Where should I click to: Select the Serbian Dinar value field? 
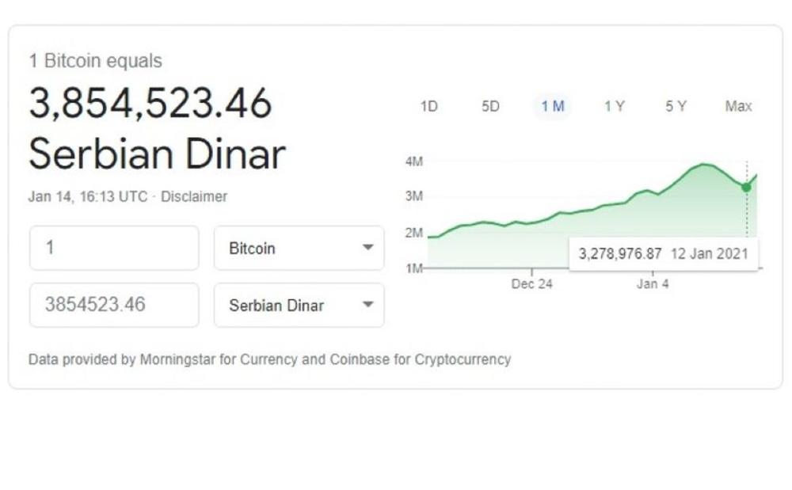(113, 305)
